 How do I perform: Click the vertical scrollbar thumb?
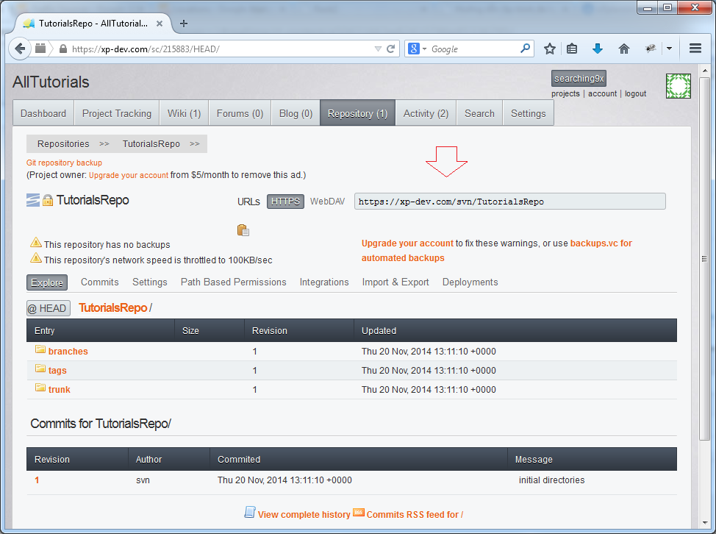[x=704, y=259]
